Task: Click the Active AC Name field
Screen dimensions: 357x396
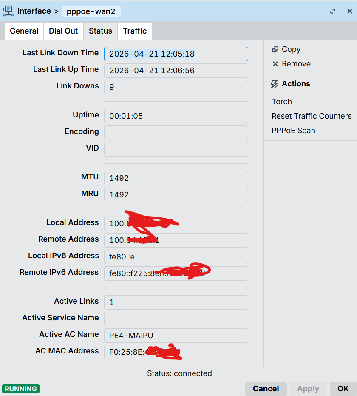Action: pos(176,335)
